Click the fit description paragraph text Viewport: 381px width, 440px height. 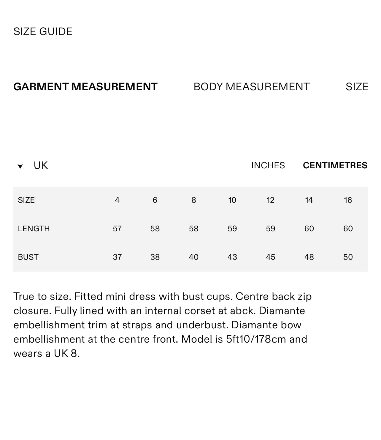click(x=163, y=325)
